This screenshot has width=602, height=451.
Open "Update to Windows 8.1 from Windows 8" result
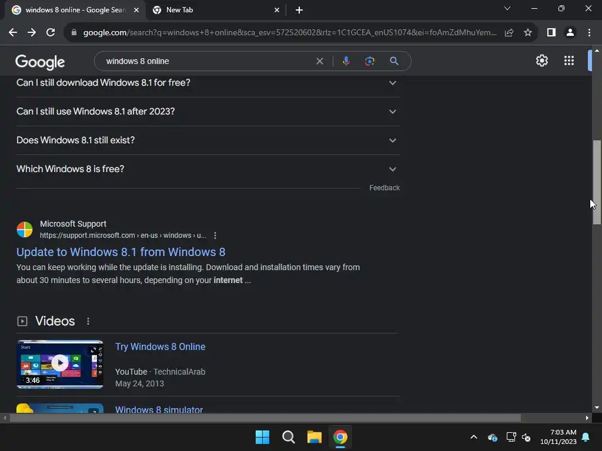pyautogui.click(x=121, y=252)
